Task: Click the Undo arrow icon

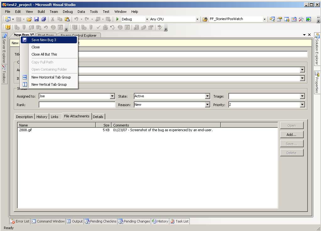Action: [x=76, y=19]
